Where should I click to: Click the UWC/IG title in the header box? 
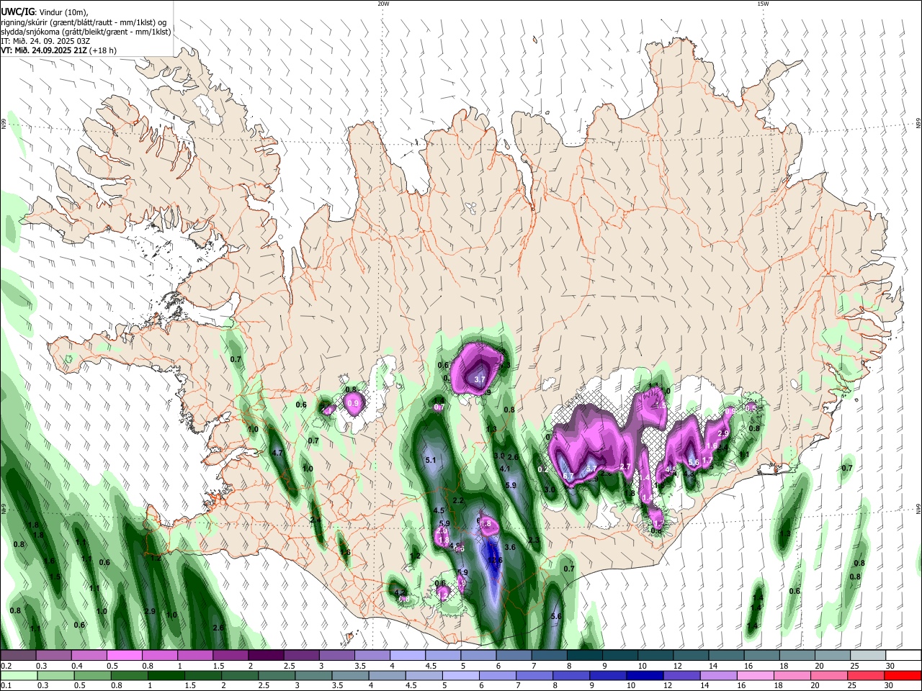coord(17,12)
